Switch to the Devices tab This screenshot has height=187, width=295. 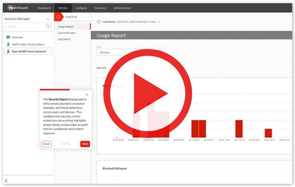102,68
